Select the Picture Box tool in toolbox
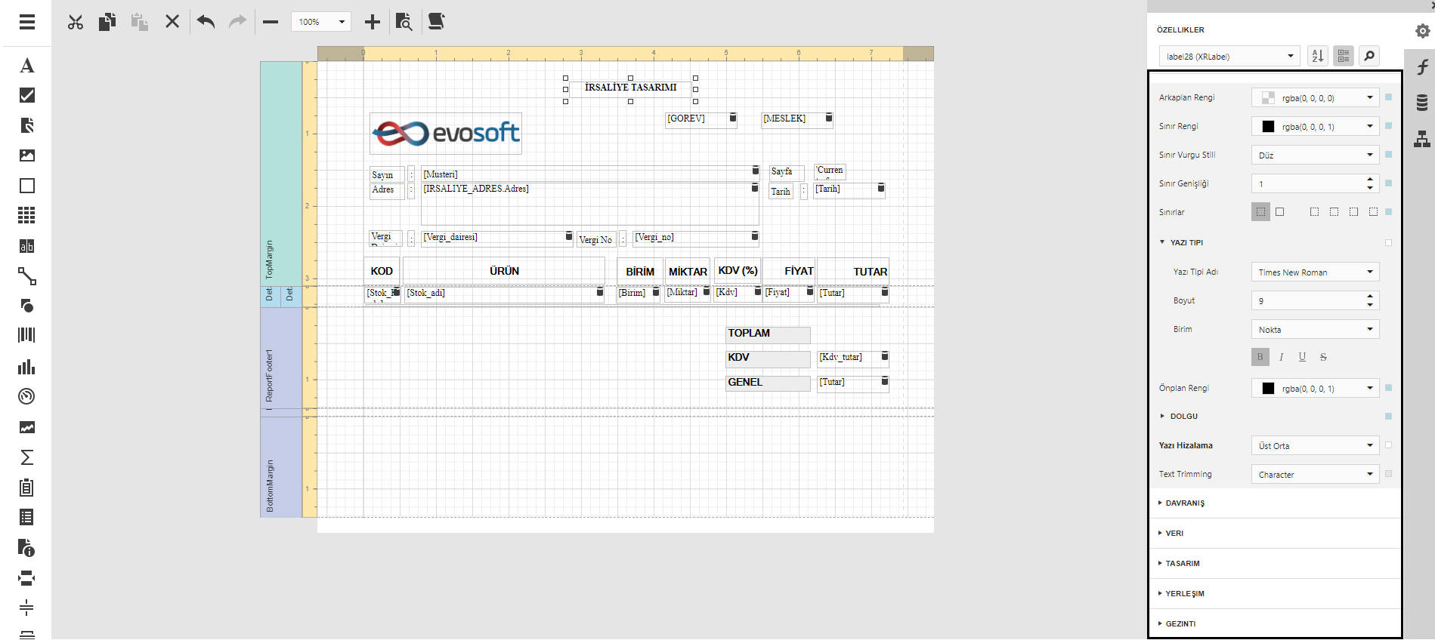Viewport: 1435px width, 640px height. tap(27, 155)
